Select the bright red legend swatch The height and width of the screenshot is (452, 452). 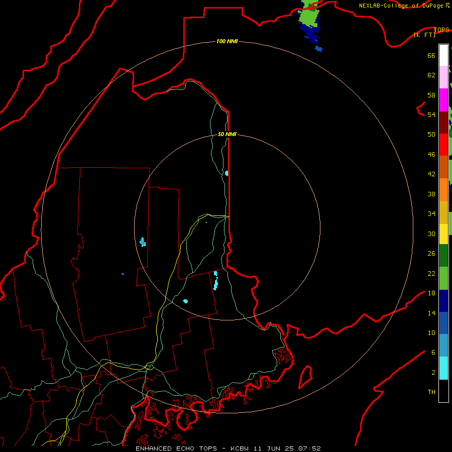pos(443,145)
